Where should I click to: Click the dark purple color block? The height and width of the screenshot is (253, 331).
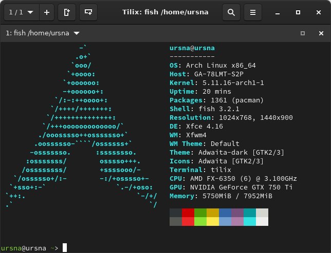click(x=237, y=213)
